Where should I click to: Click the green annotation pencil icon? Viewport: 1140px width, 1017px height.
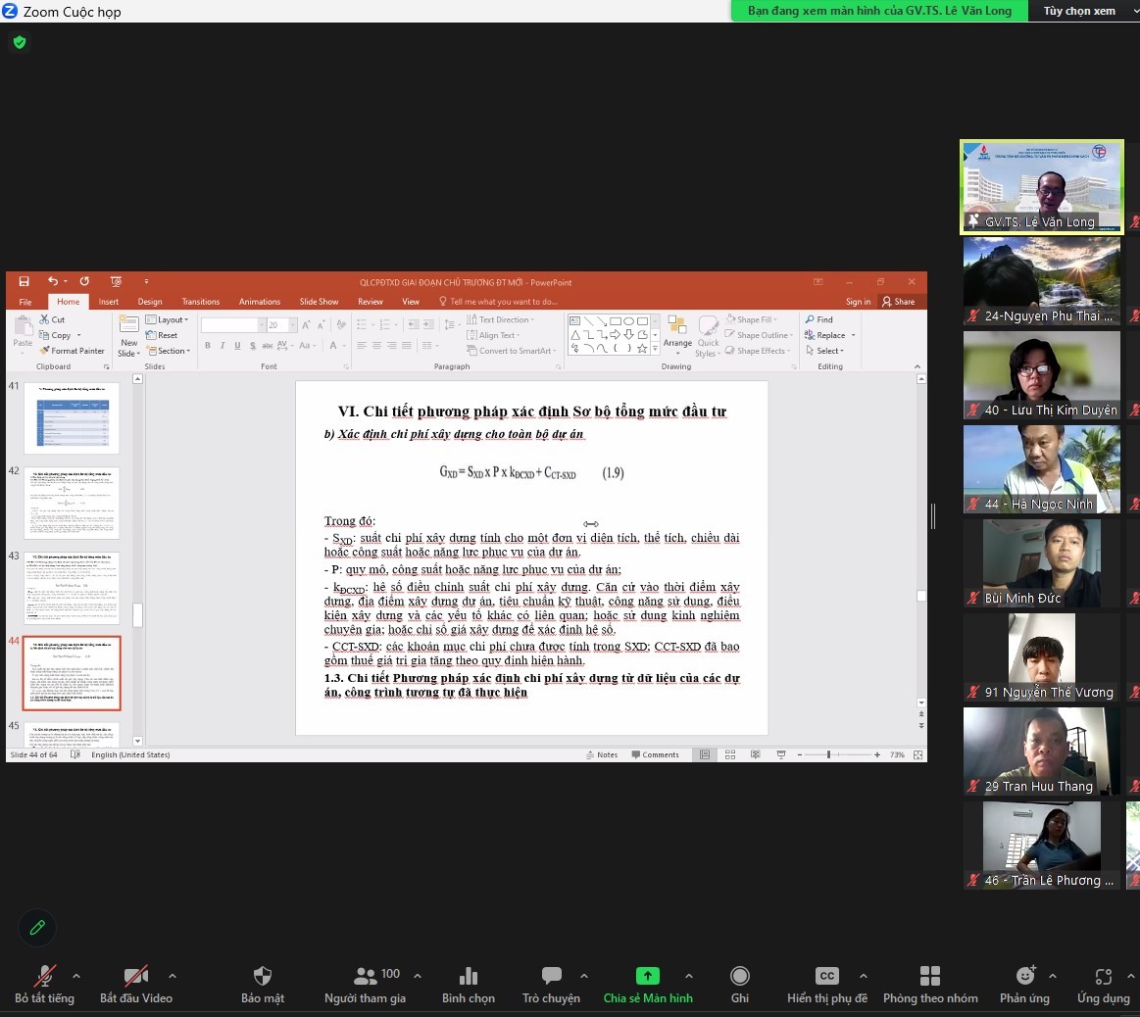click(37, 927)
